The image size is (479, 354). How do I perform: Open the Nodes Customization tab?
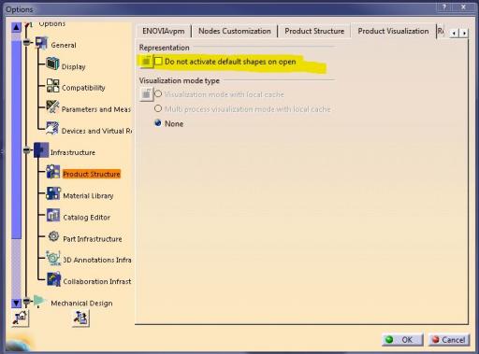coord(235,31)
